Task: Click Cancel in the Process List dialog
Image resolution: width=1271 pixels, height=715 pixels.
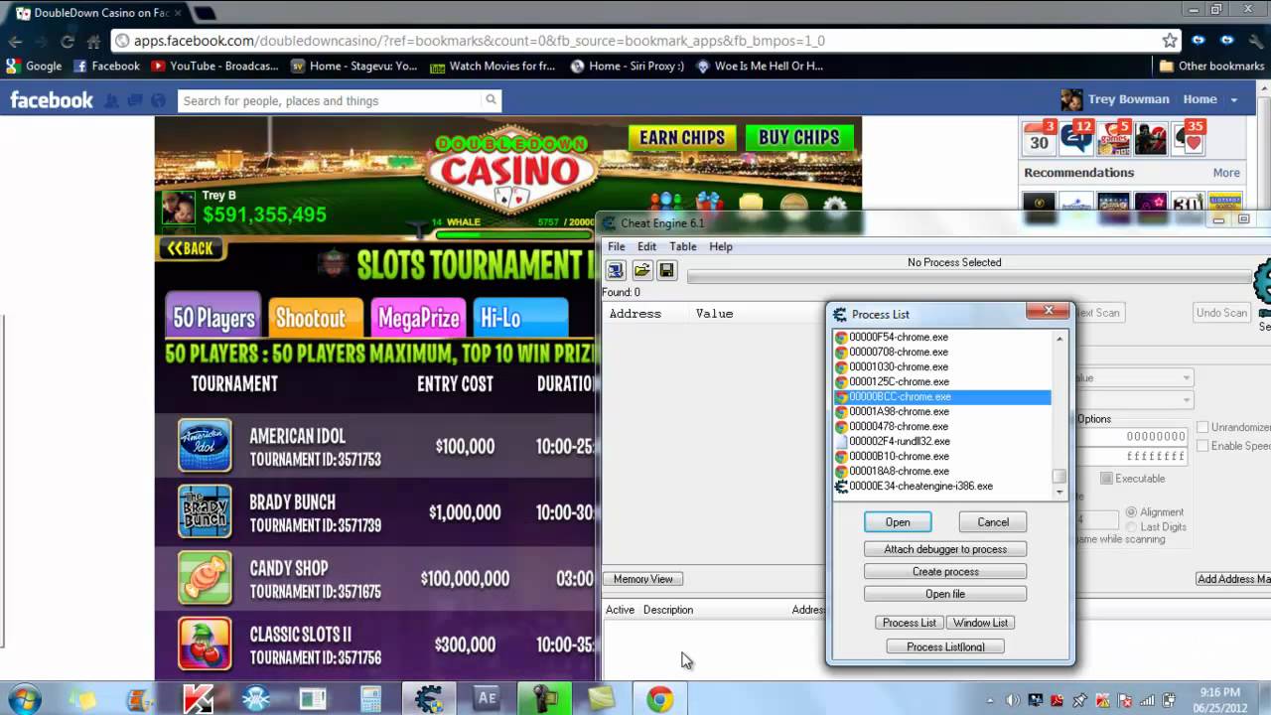Action: tap(993, 522)
